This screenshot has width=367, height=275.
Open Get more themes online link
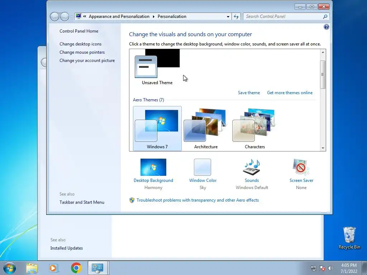[x=290, y=93]
